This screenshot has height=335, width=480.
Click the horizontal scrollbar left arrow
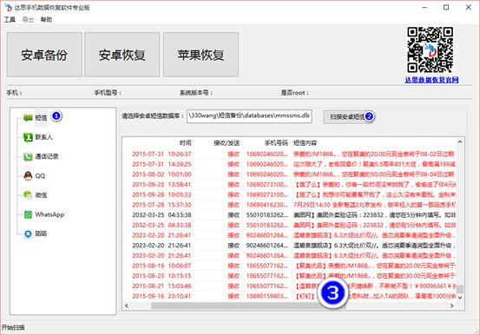coord(127,305)
